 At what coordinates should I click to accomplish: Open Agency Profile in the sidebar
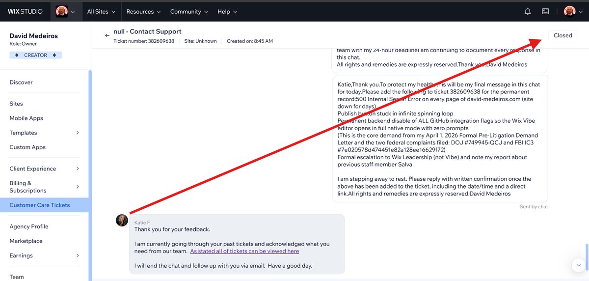29,226
